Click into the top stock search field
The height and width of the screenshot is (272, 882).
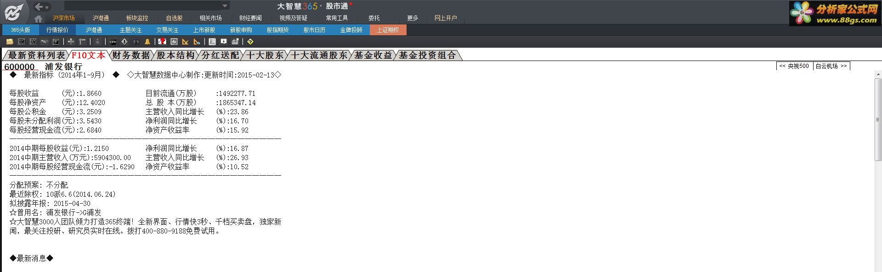tap(142, 6)
